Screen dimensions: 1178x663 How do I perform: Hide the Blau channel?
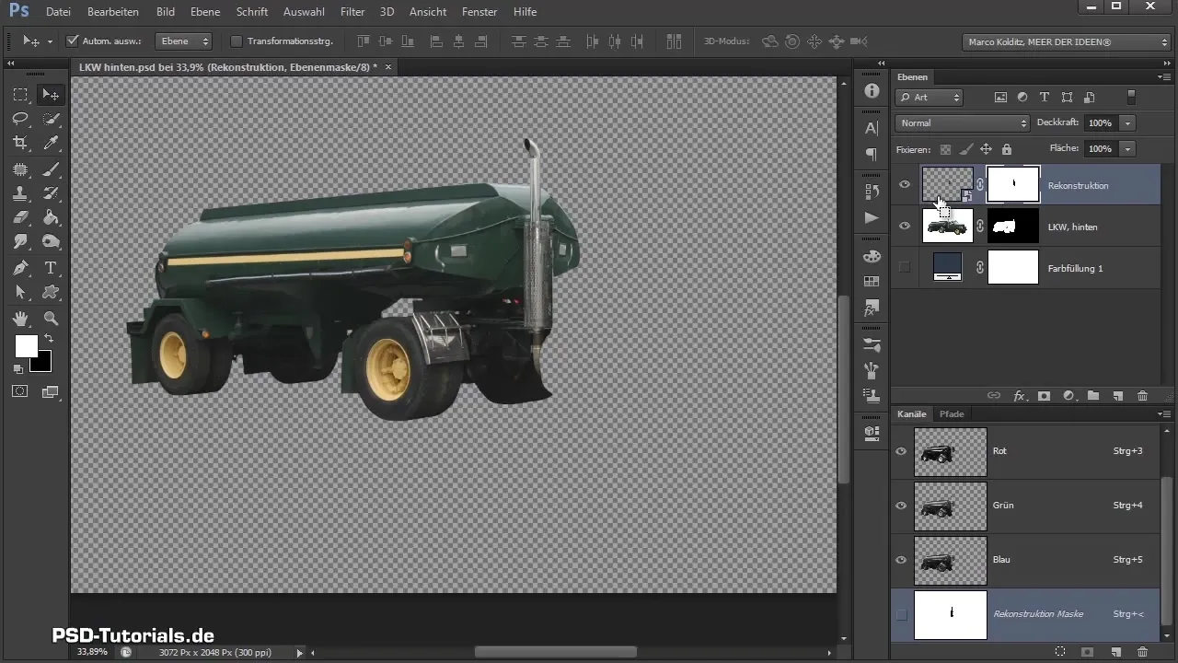click(x=901, y=560)
